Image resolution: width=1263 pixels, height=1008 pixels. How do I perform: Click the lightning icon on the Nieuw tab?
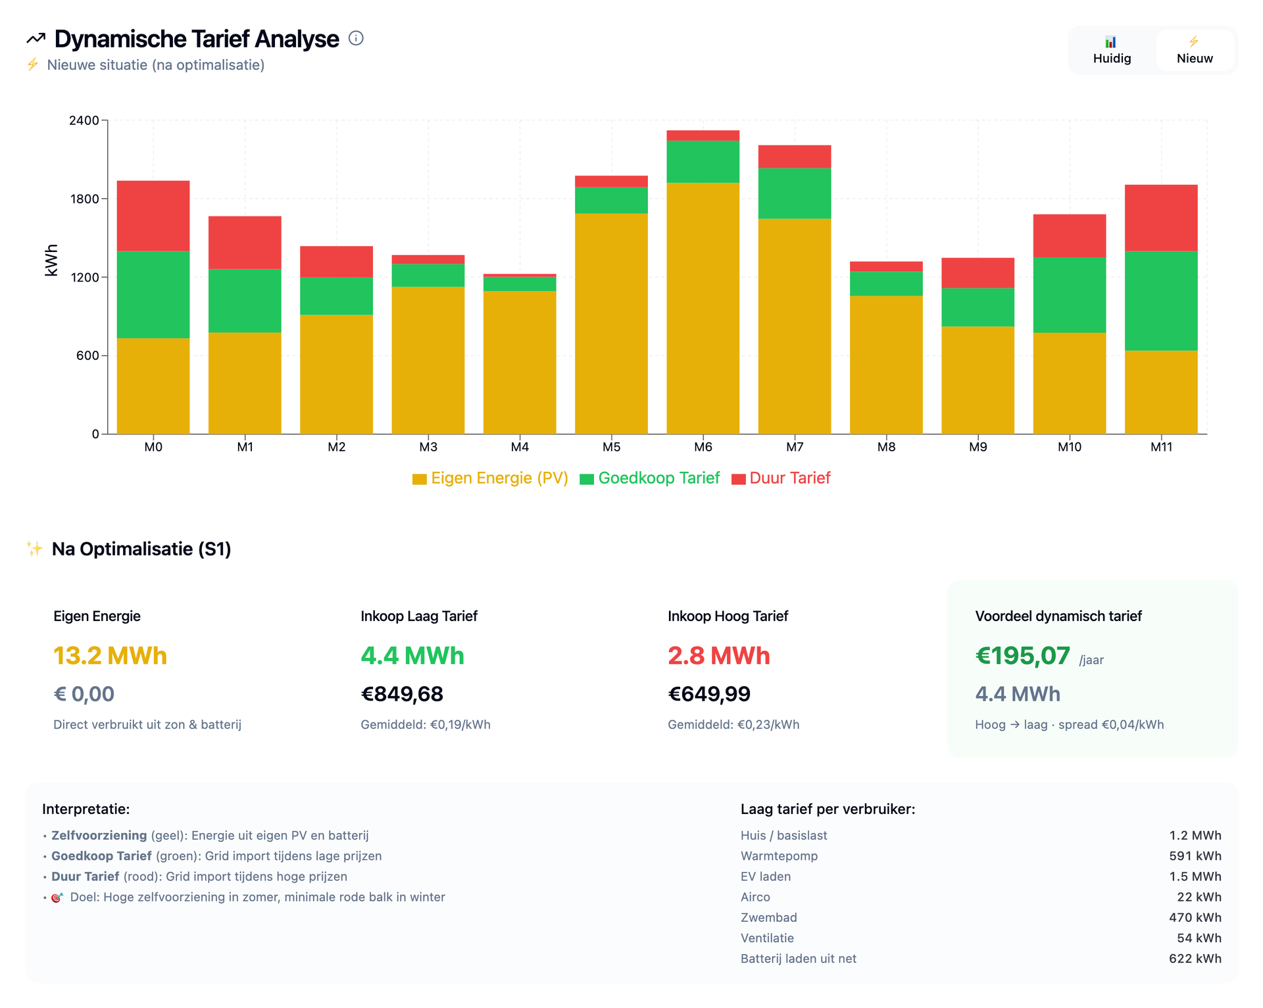pos(1194,41)
